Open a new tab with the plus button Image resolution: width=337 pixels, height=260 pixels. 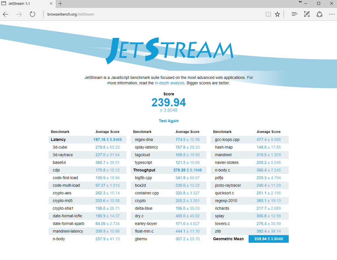[60, 4]
